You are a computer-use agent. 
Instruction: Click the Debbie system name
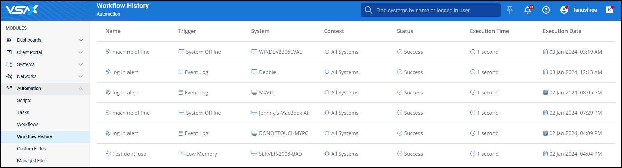tap(267, 72)
